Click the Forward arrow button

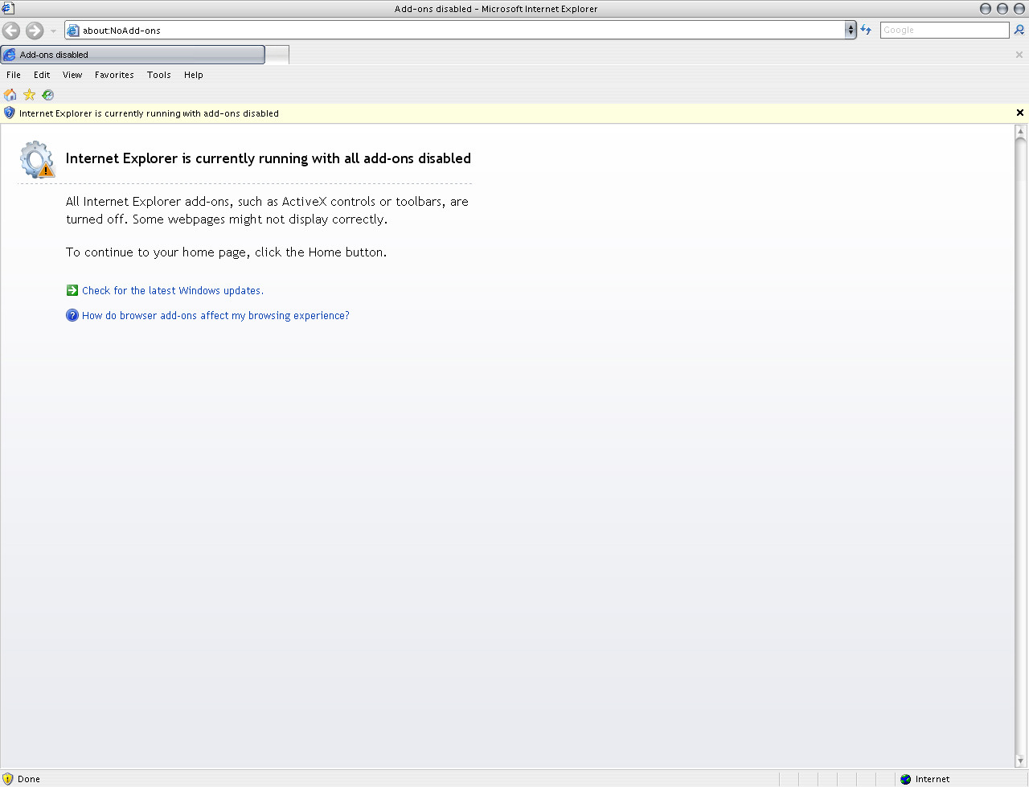35,31
